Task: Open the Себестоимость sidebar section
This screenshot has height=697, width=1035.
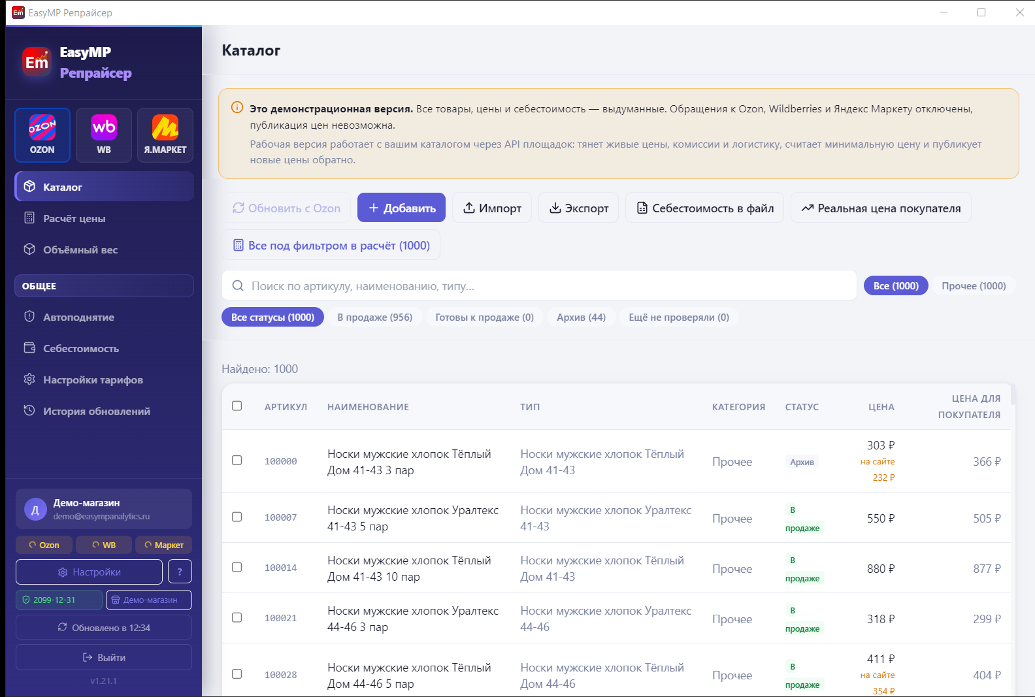Action: [105, 348]
